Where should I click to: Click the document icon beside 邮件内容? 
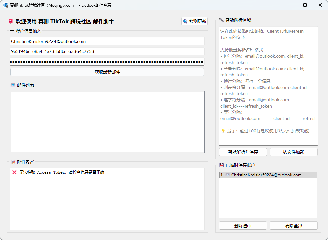[13, 162]
